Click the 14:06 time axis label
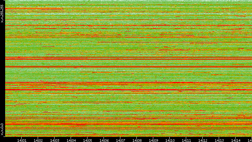The height and width of the screenshot is (142, 252). 104,141
